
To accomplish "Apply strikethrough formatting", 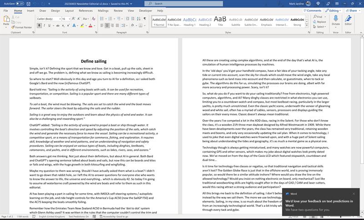I will 58,25.
